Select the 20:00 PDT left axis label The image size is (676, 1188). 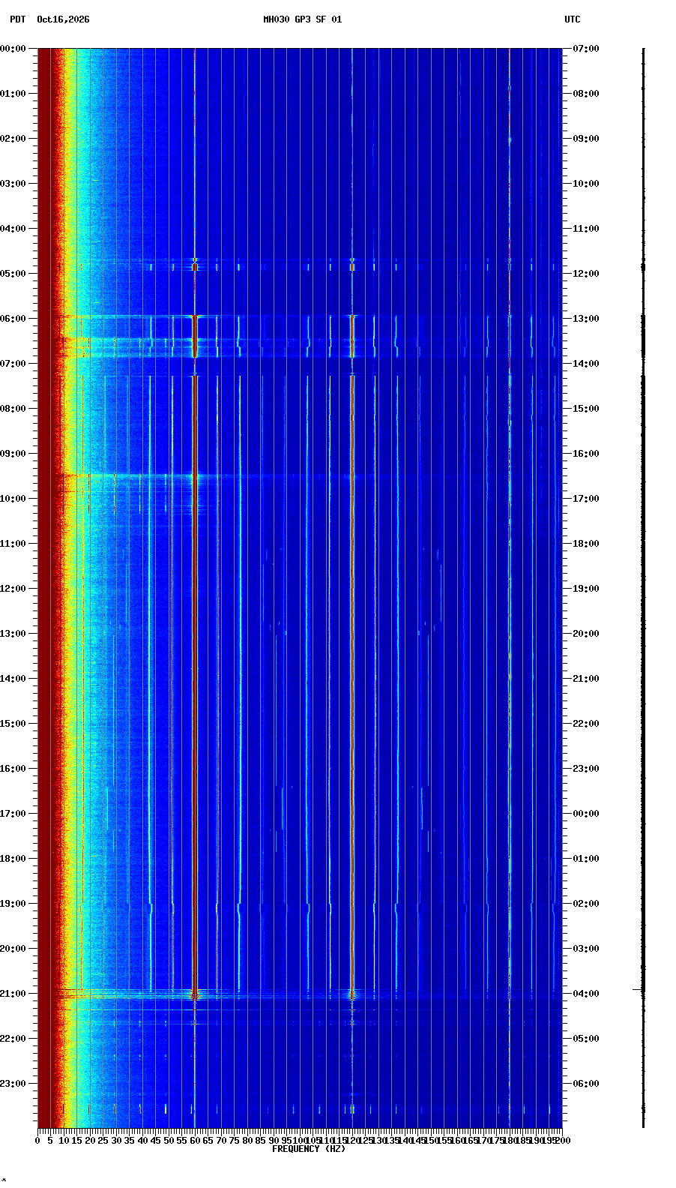pyautogui.click(x=13, y=949)
